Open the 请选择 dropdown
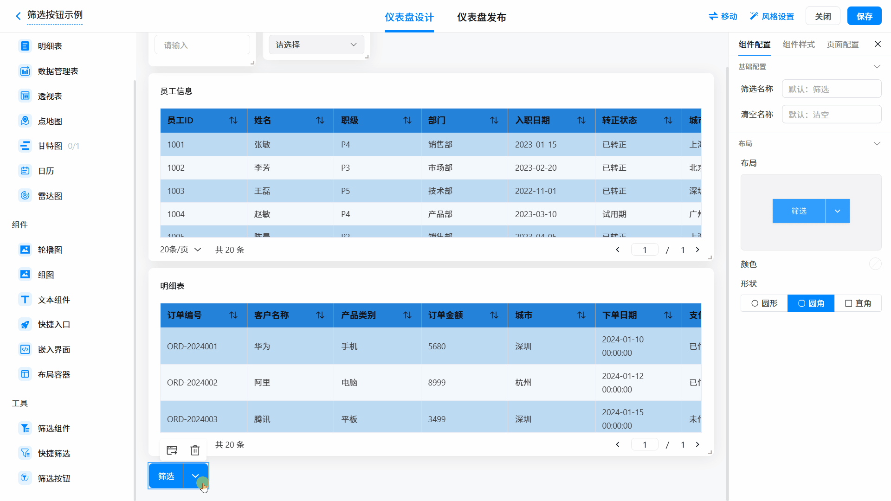The image size is (891, 501). pos(316,45)
